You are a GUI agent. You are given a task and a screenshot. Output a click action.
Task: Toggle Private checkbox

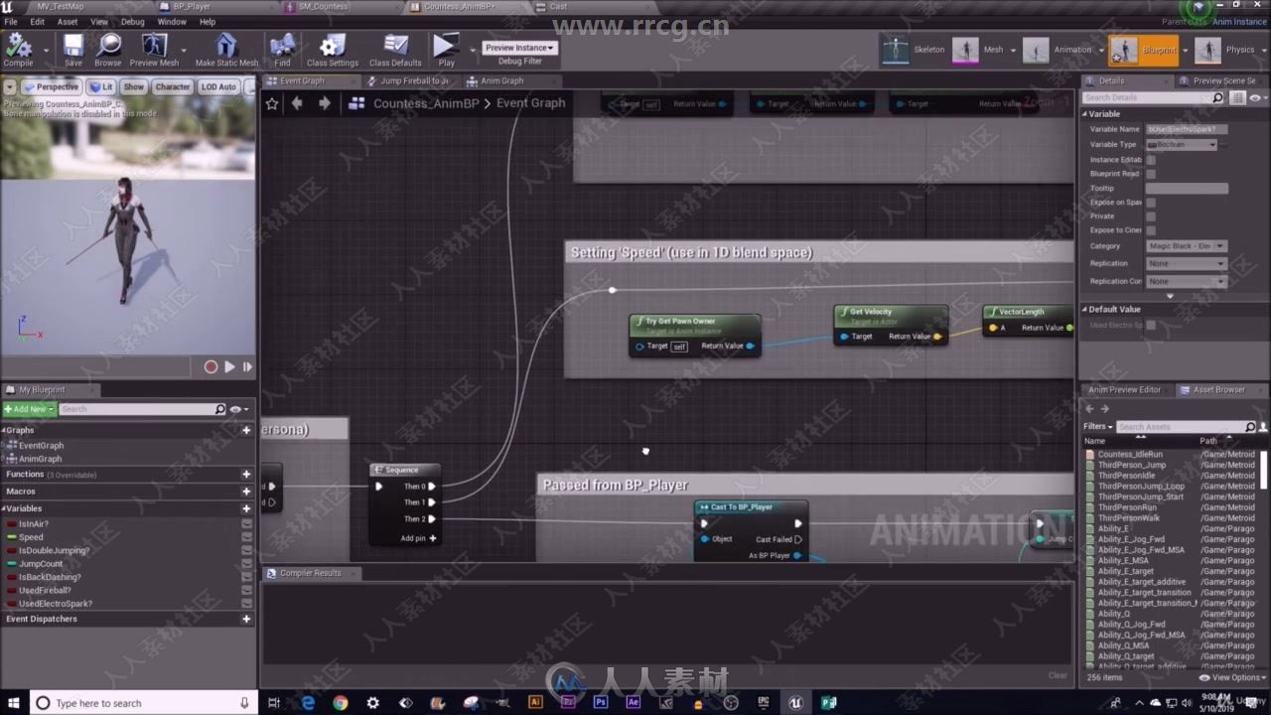point(1151,215)
